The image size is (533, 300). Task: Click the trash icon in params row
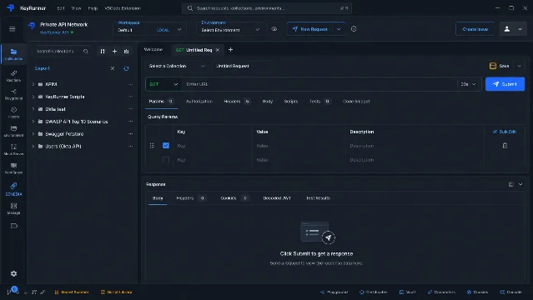pyautogui.click(x=505, y=146)
